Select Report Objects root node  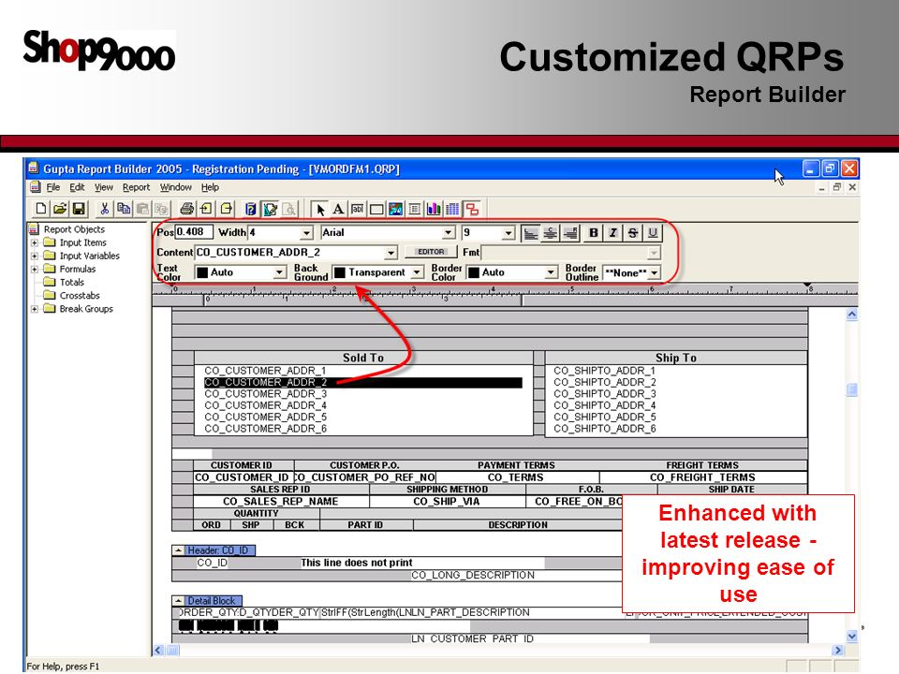(x=74, y=229)
